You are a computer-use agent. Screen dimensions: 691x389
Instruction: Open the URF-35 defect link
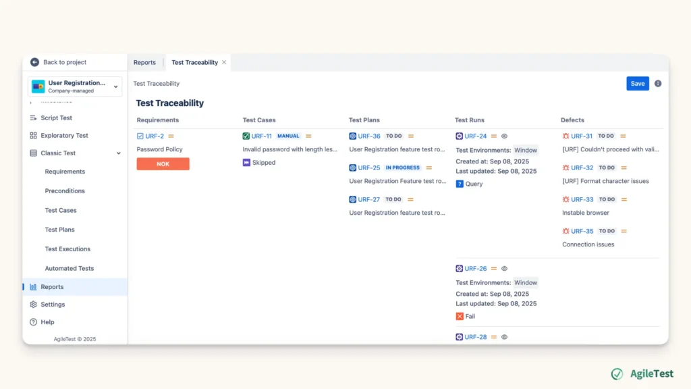(x=582, y=231)
